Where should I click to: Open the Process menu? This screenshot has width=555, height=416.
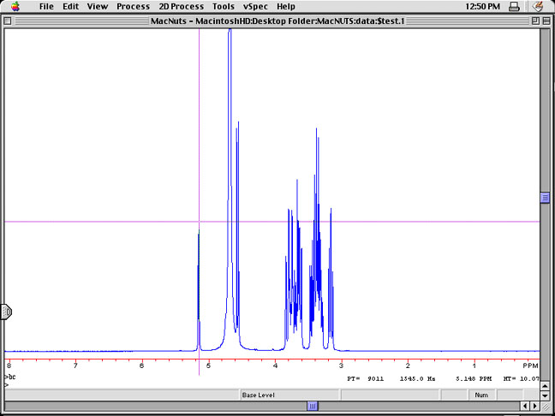[x=133, y=6]
